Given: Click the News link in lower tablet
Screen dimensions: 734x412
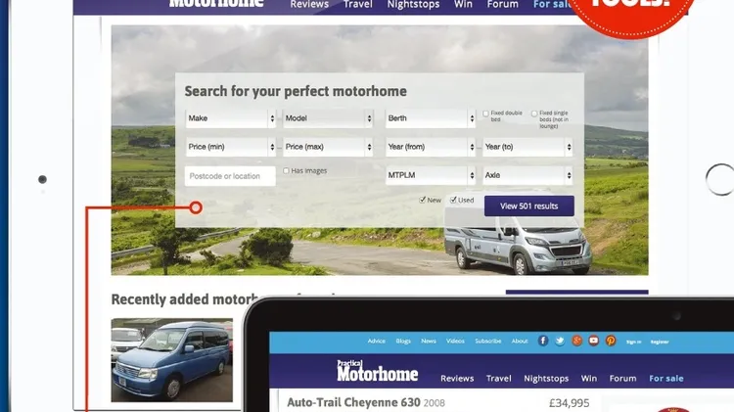Looking at the screenshot, I should point(429,341).
